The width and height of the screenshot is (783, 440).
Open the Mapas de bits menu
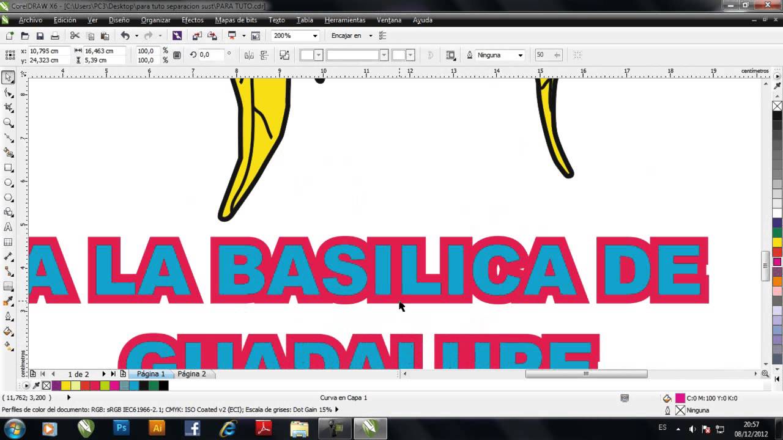click(x=236, y=20)
